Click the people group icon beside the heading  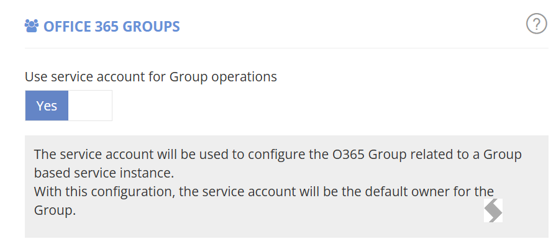[x=32, y=26]
